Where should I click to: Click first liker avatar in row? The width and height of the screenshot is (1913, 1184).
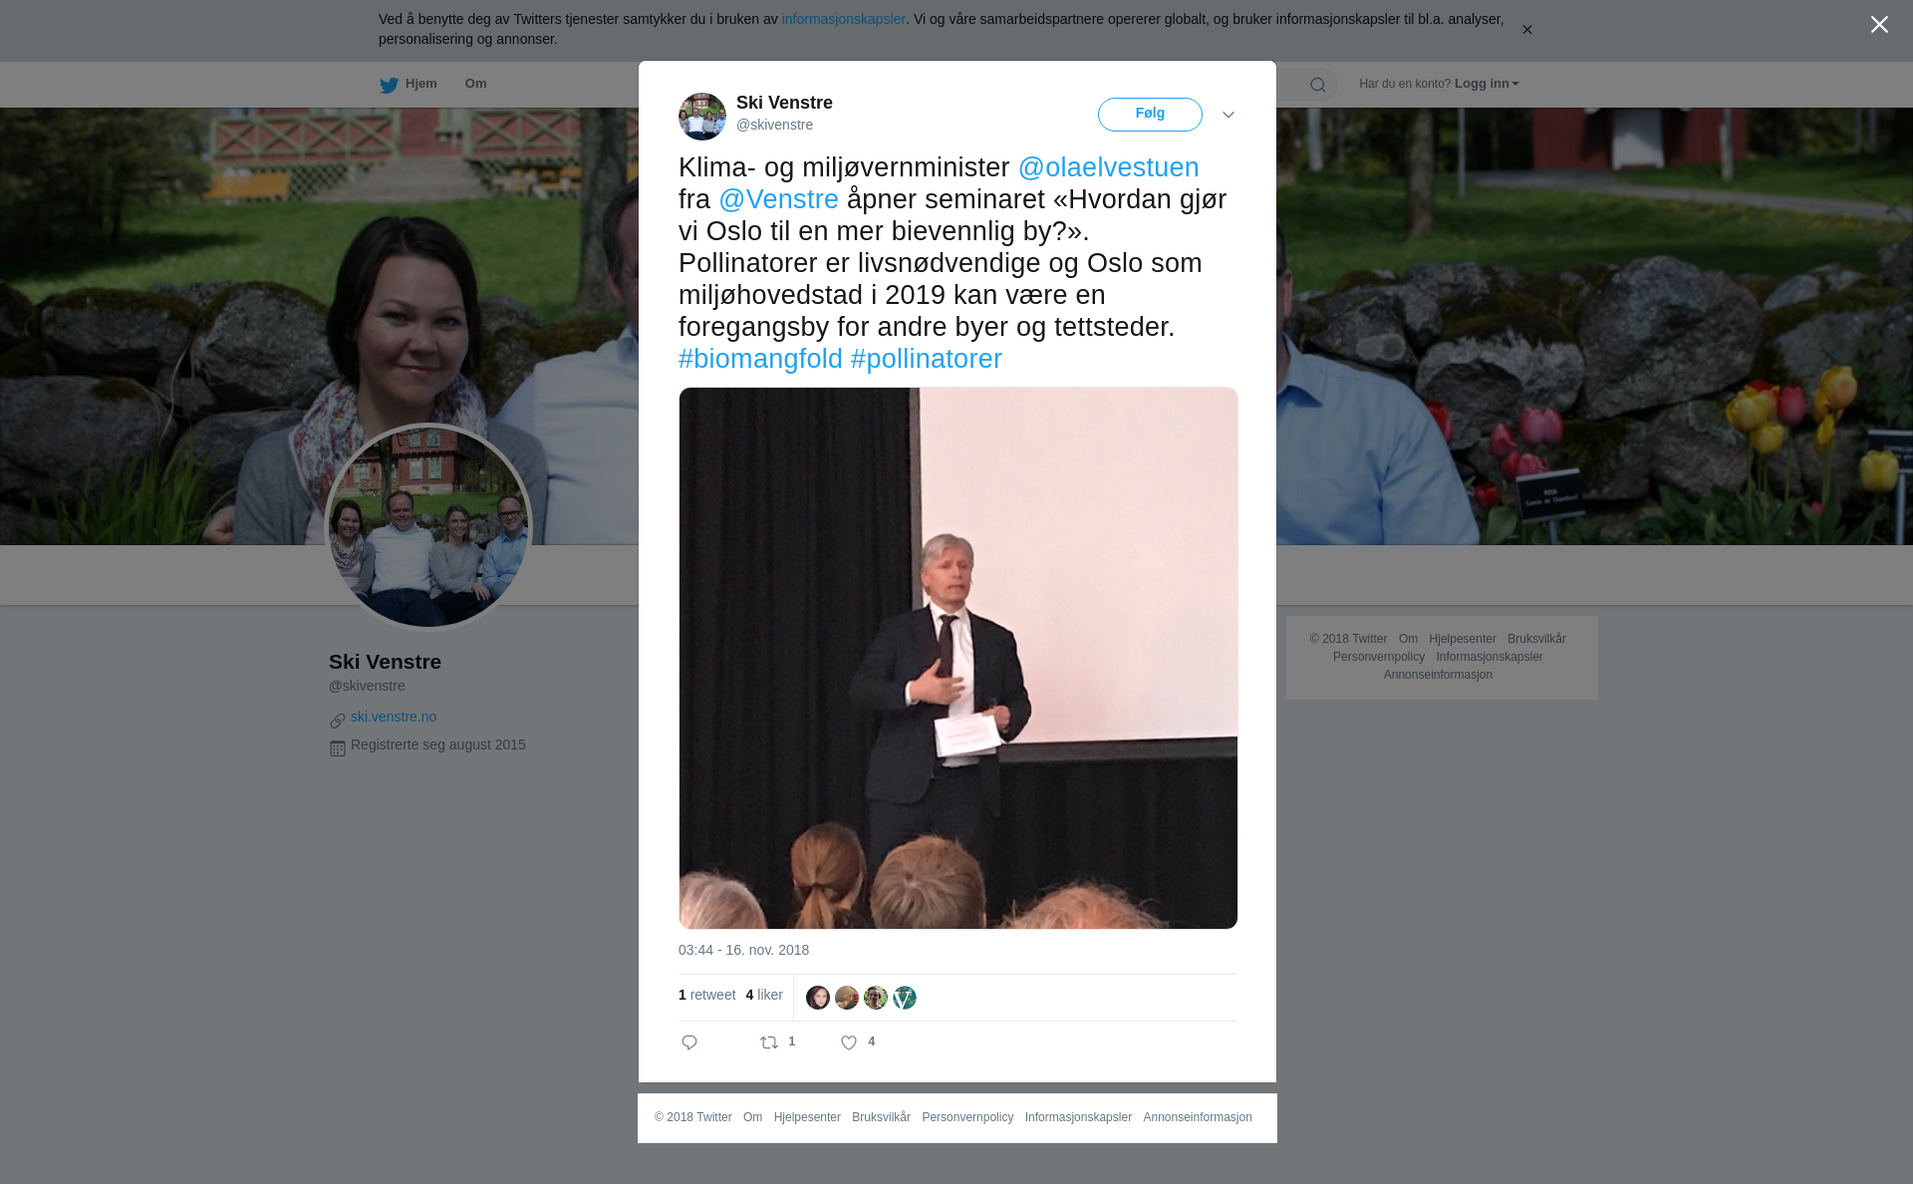(x=818, y=998)
